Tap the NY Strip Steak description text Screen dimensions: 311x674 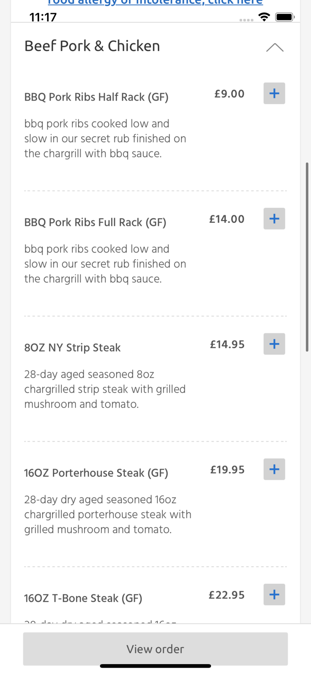[x=105, y=389]
